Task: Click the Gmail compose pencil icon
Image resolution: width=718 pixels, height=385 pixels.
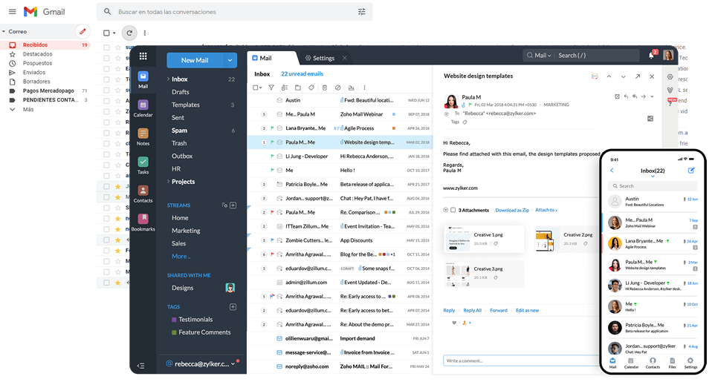Action: (x=83, y=32)
